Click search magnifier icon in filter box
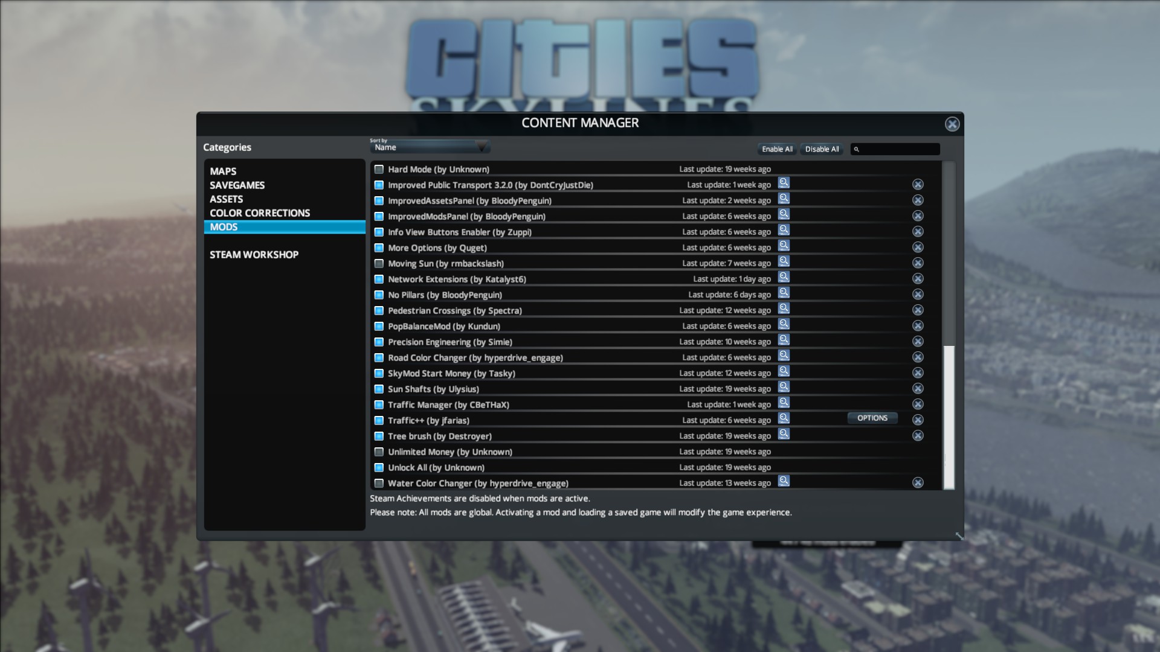The height and width of the screenshot is (652, 1160). 856,149
